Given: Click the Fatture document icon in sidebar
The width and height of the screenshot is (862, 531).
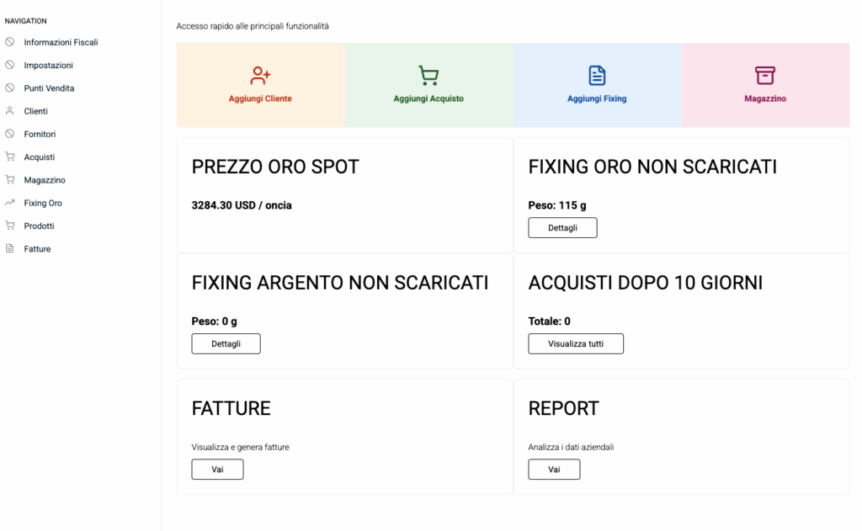Looking at the screenshot, I should click(x=10, y=249).
